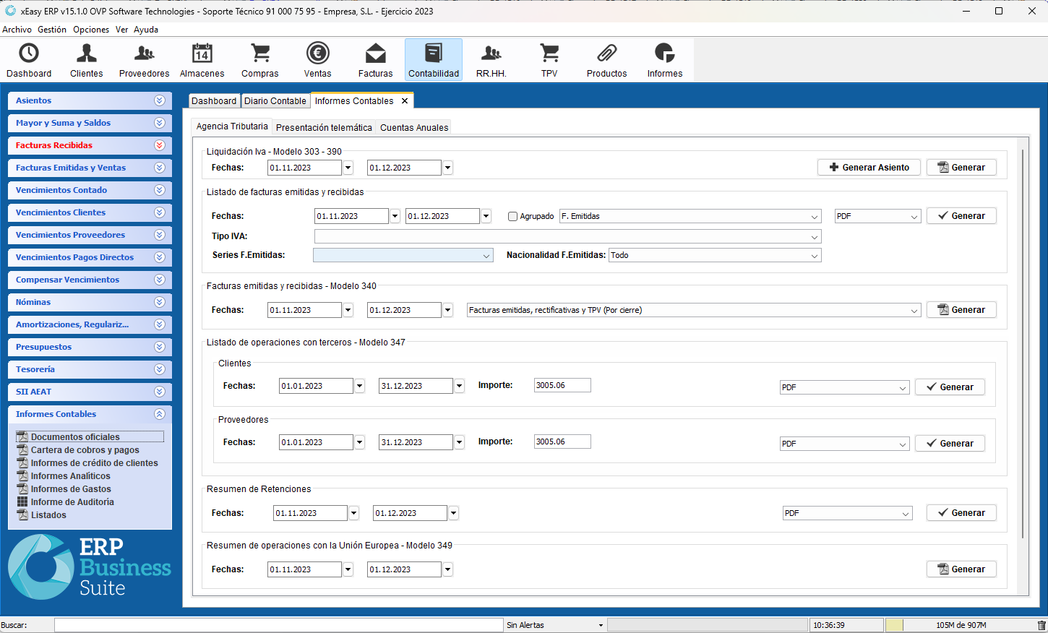Click Generar Asiento button

[869, 167]
